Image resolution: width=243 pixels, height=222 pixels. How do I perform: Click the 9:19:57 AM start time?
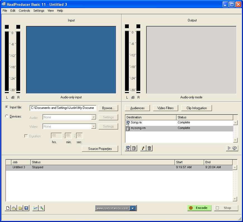pyautogui.click(x=184, y=167)
